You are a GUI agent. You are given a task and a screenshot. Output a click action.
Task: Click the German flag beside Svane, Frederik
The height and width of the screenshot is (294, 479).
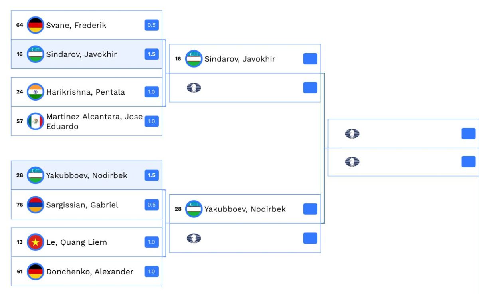click(x=35, y=25)
